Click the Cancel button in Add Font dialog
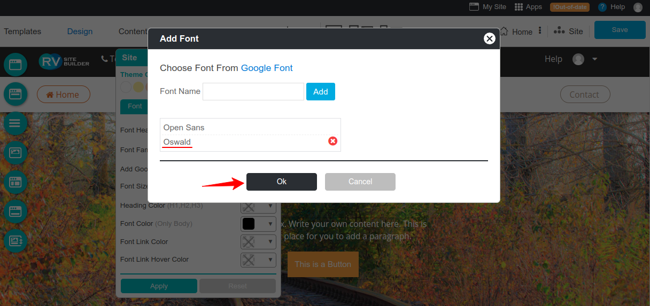Image resolution: width=650 pixels, height=306 pixels. [x=360, y=182]
